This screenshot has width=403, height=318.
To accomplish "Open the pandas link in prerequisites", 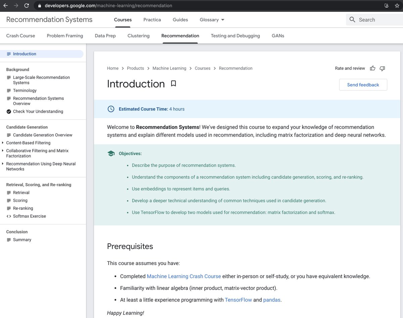I will coord(272,300).
